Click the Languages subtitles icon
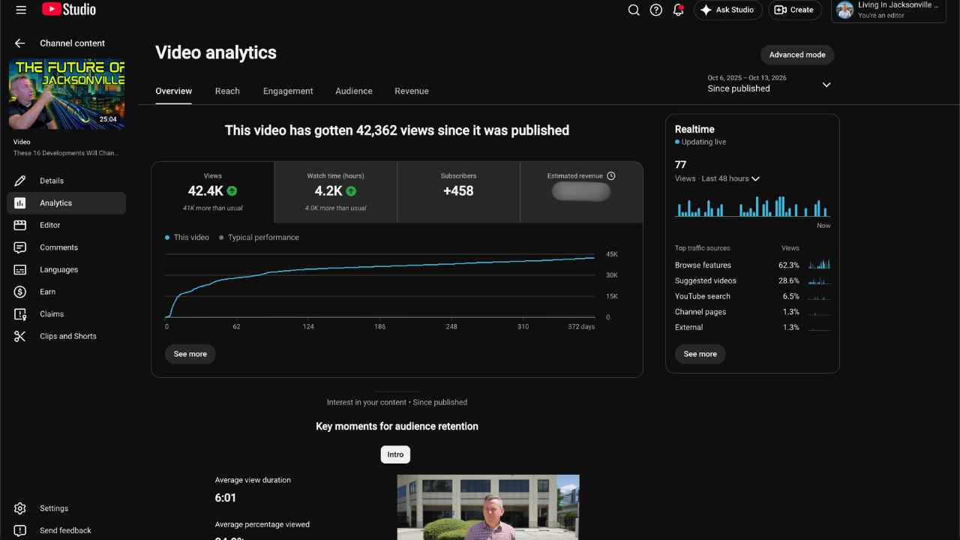960x540 pixels. [x=20, y=269]
